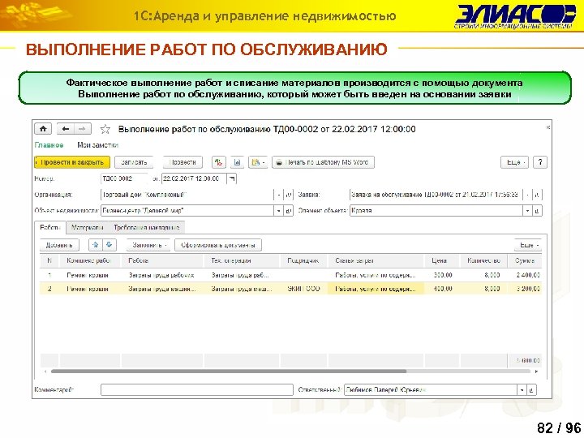The height and width of the screenshot is (438, 584).
Task: Click the Тех. операции column header
Action: point(243,260)
